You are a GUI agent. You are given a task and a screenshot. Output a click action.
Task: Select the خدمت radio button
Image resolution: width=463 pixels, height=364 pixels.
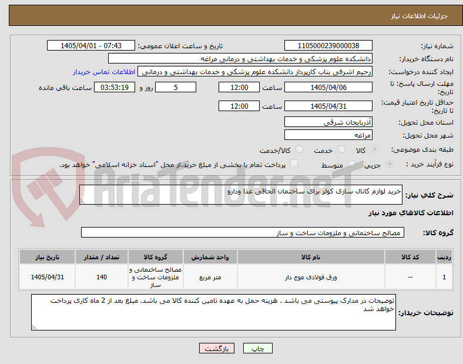(341, 149)
